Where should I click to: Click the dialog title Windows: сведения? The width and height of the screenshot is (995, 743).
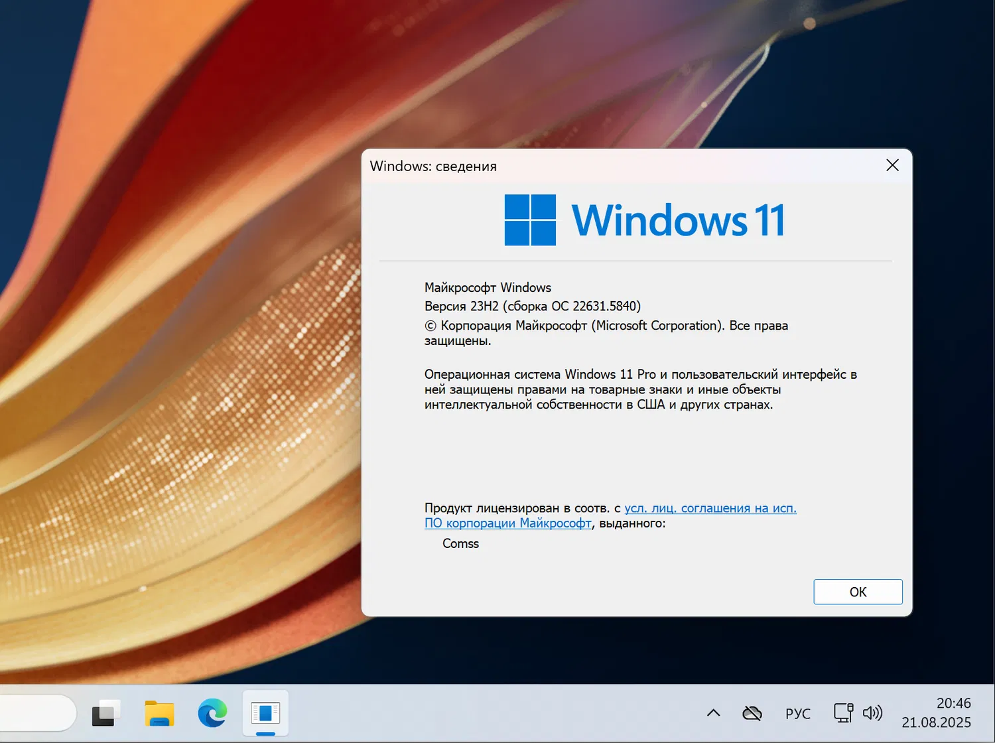tap(433, 166)
